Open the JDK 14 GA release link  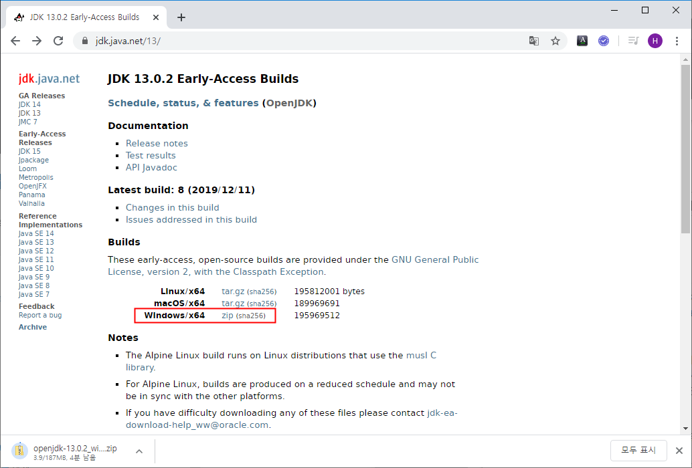tap(29, 104)
